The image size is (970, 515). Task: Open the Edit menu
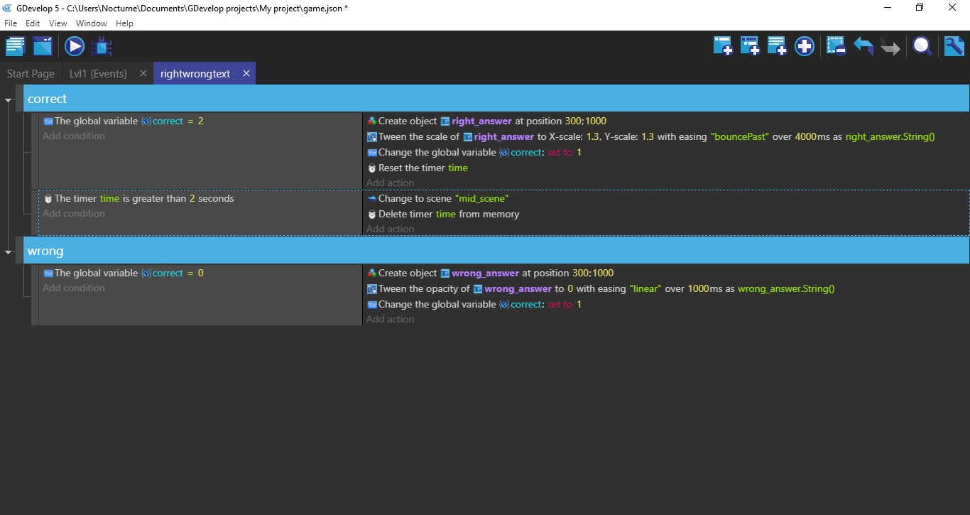33,23
